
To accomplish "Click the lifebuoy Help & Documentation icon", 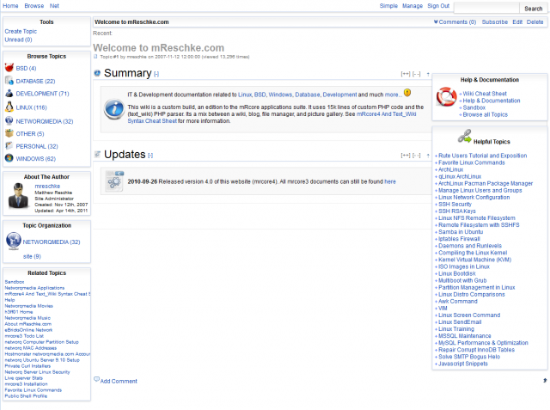I will pyautogui.click(x=446, y=96).
